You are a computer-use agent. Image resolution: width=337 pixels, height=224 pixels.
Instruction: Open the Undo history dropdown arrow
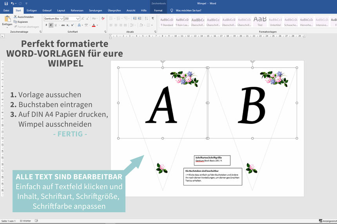(16, 4)
